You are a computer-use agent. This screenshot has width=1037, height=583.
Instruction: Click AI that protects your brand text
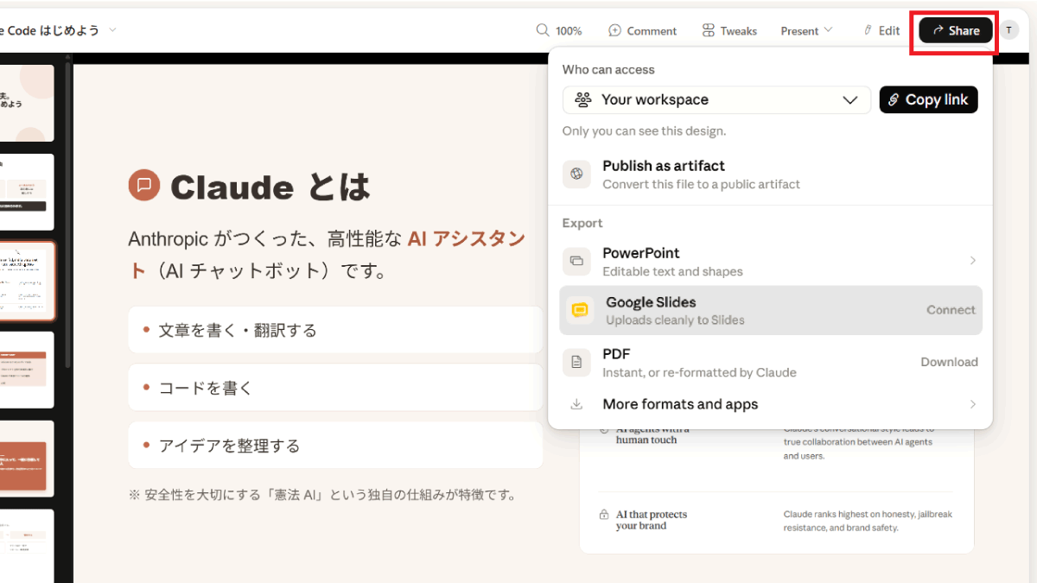coord(652,520)
